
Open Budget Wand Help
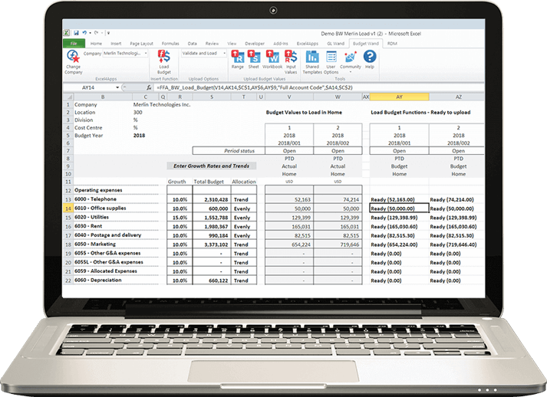(370, 56)
